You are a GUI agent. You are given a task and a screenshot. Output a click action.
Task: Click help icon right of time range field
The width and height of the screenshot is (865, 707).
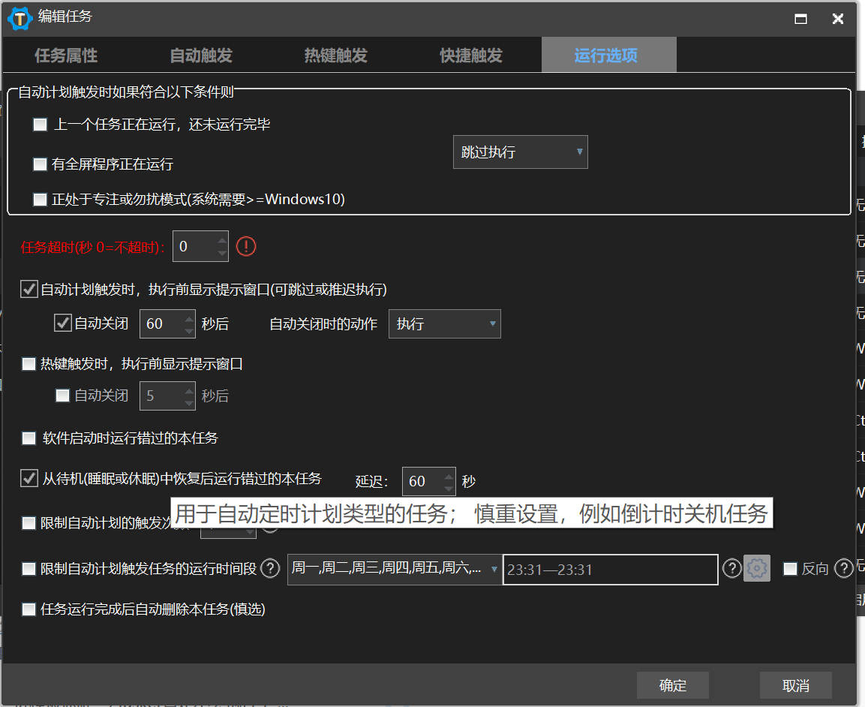[731, 569]
